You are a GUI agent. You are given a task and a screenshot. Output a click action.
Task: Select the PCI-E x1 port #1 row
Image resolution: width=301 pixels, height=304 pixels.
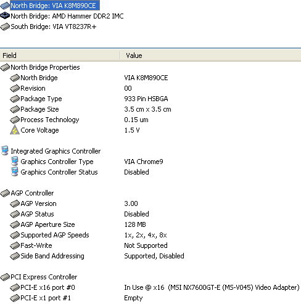[150, 298]
